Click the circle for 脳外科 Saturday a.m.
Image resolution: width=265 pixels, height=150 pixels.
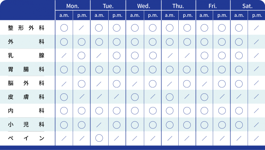click(239, 84)
